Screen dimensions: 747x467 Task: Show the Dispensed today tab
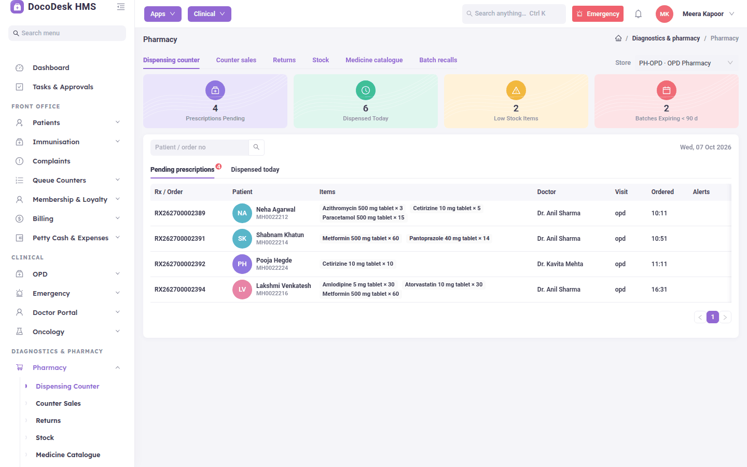255,170
